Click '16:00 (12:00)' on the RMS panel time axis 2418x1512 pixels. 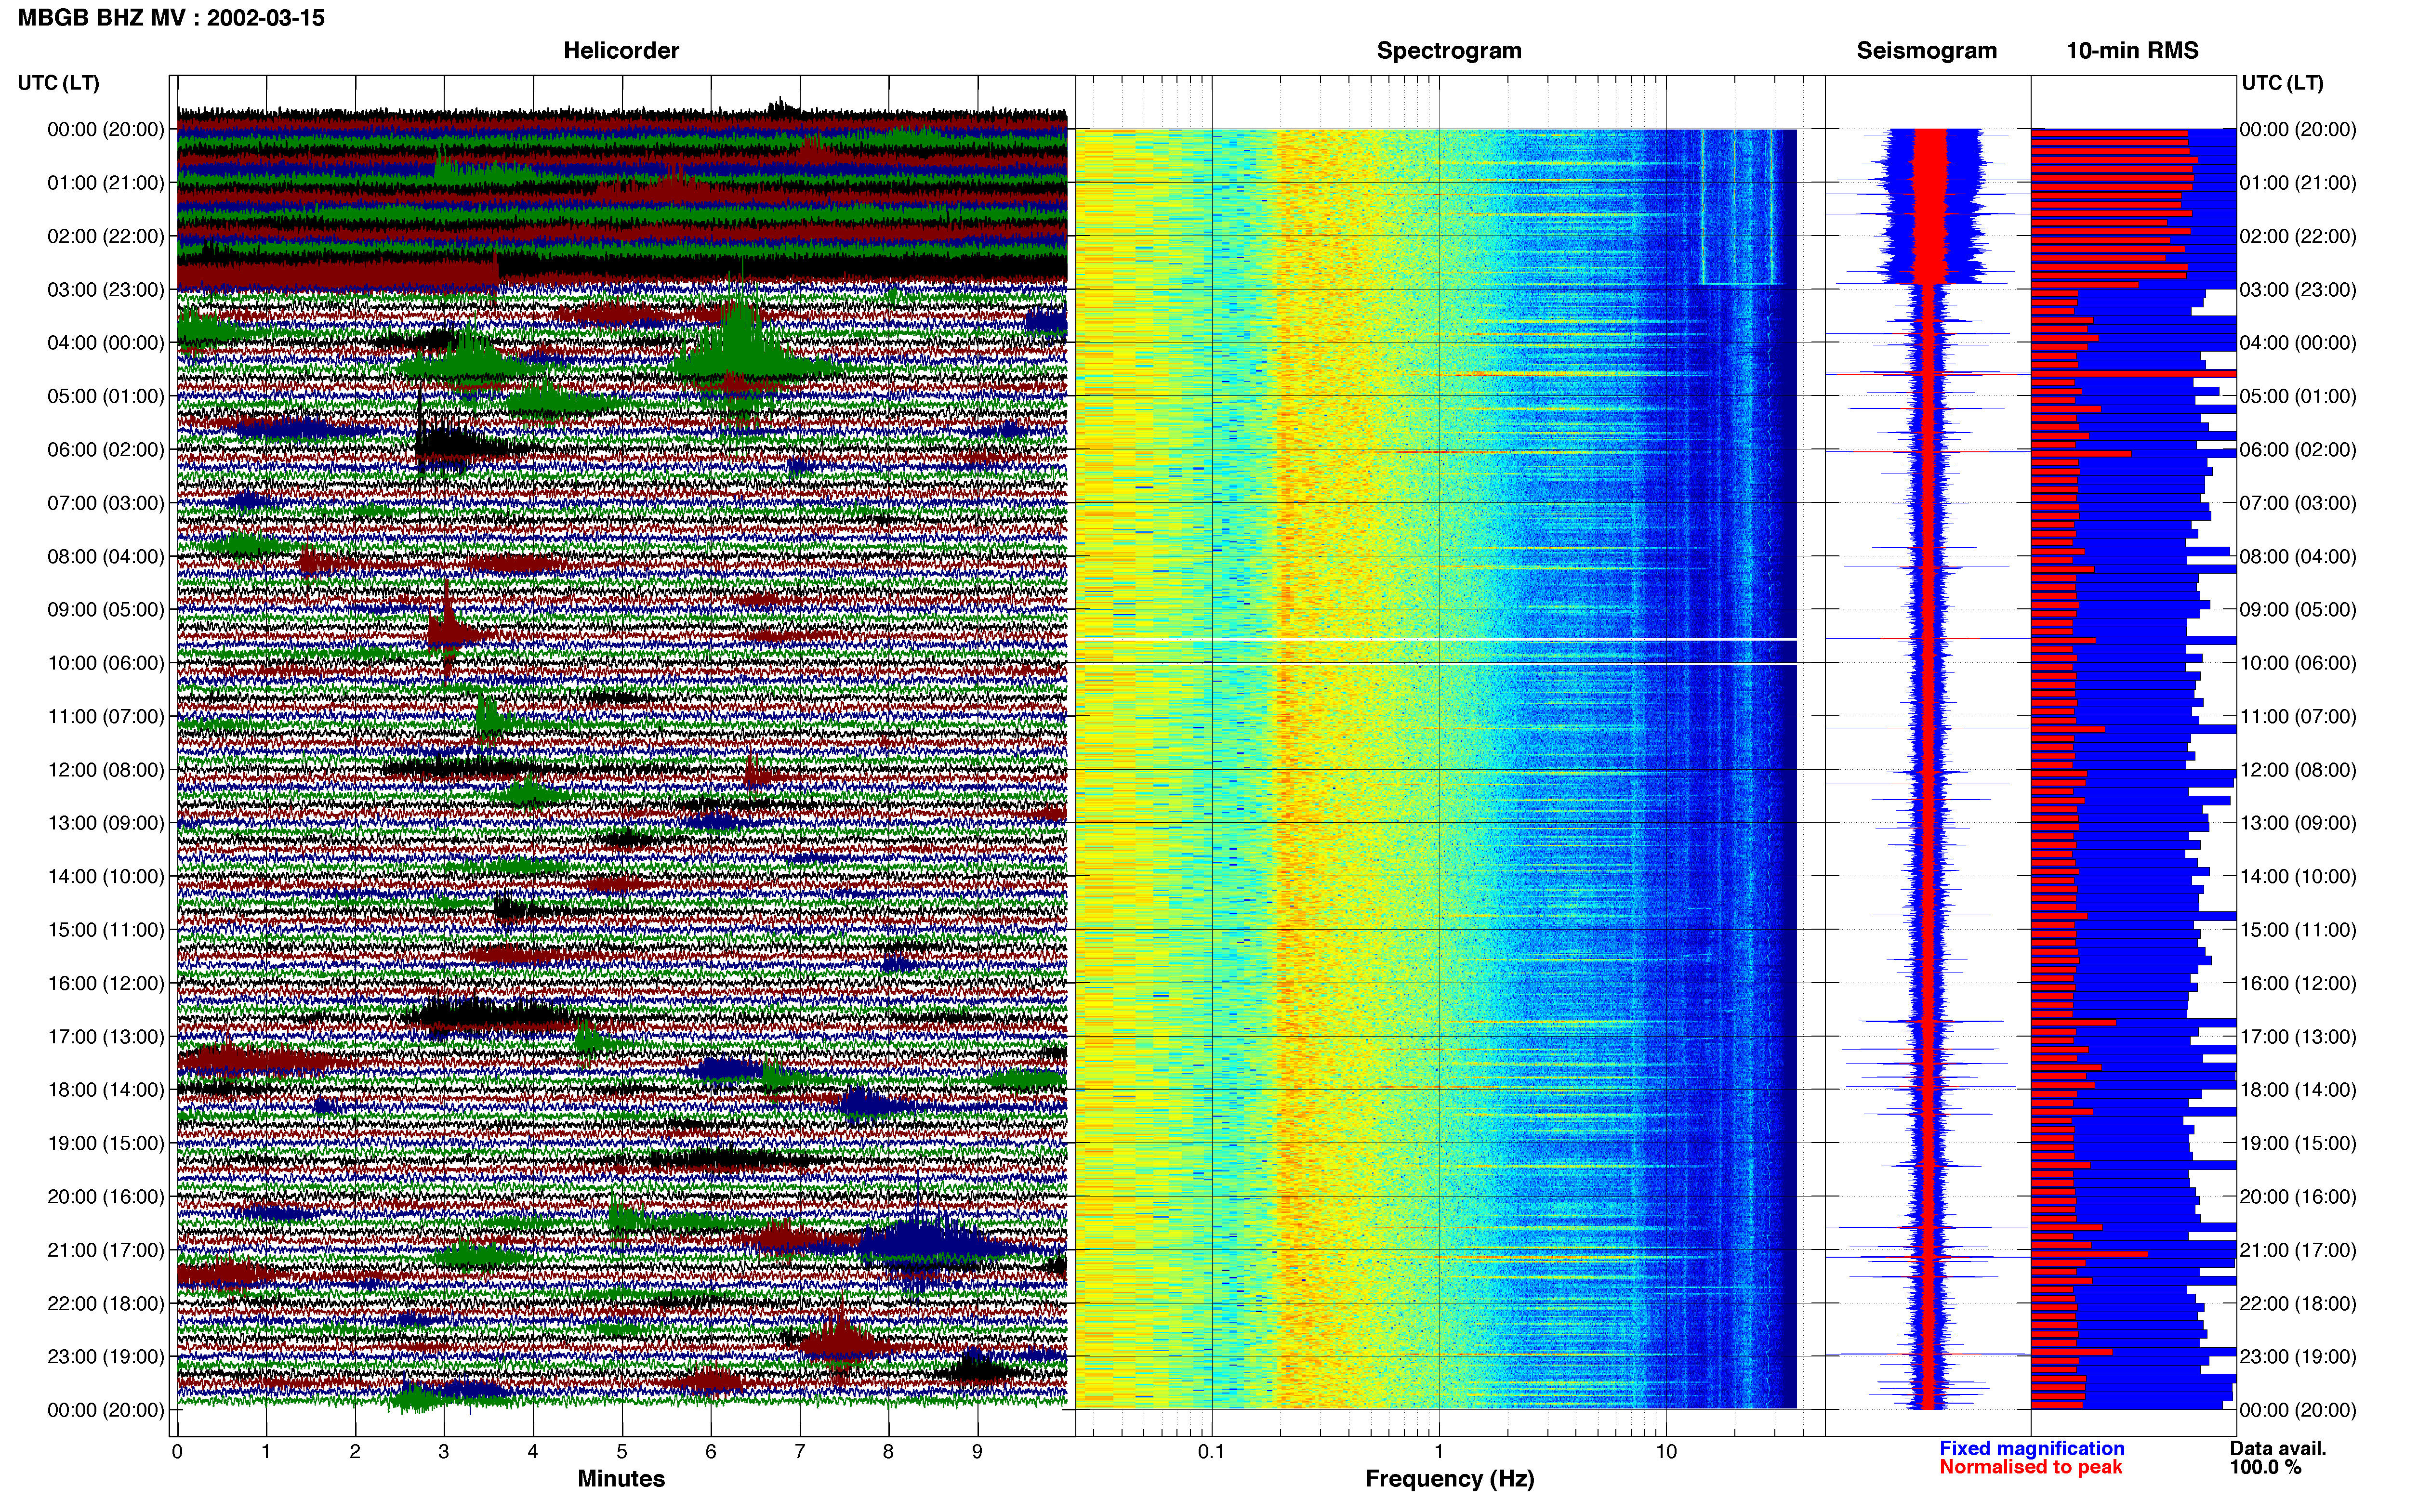(2298, 983)
